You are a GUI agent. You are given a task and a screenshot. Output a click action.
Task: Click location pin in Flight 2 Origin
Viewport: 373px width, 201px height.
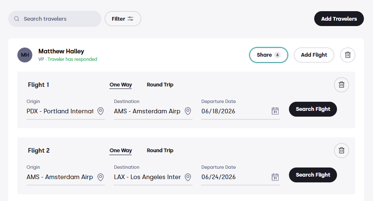(x=101, y=177)
